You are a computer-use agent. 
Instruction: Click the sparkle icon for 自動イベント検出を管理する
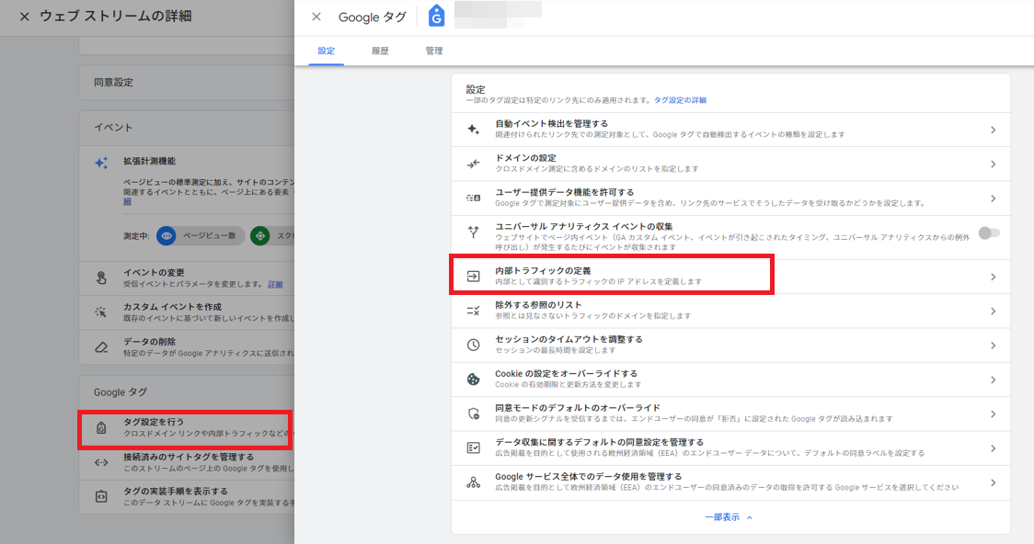pyautogui.click(x=473, y=129)
